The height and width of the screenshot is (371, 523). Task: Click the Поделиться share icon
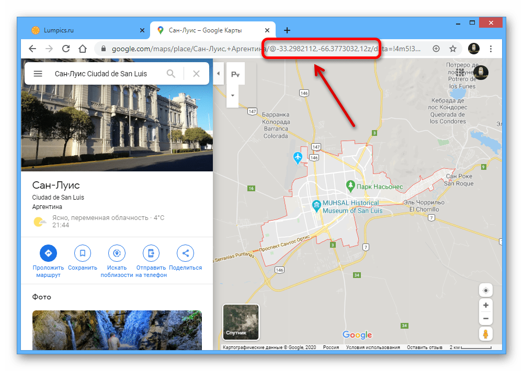(x=185, y=253)
